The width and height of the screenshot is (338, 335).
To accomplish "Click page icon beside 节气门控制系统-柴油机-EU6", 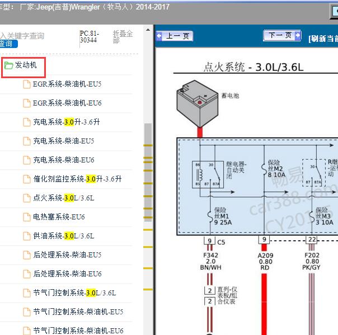I will 27,331.
